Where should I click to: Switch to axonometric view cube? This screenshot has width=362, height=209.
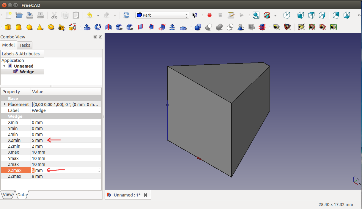click(x=287, y=15)
